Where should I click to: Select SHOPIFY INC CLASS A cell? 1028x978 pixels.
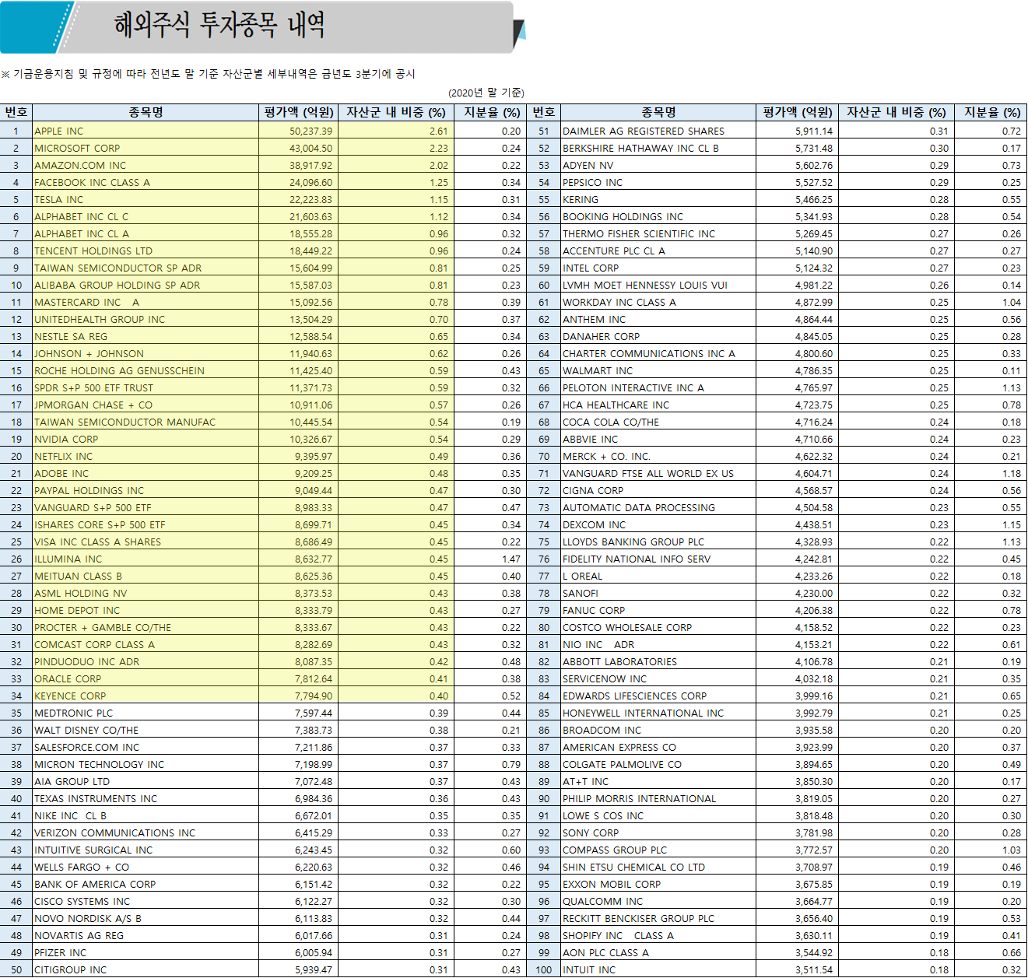point(658,935)
